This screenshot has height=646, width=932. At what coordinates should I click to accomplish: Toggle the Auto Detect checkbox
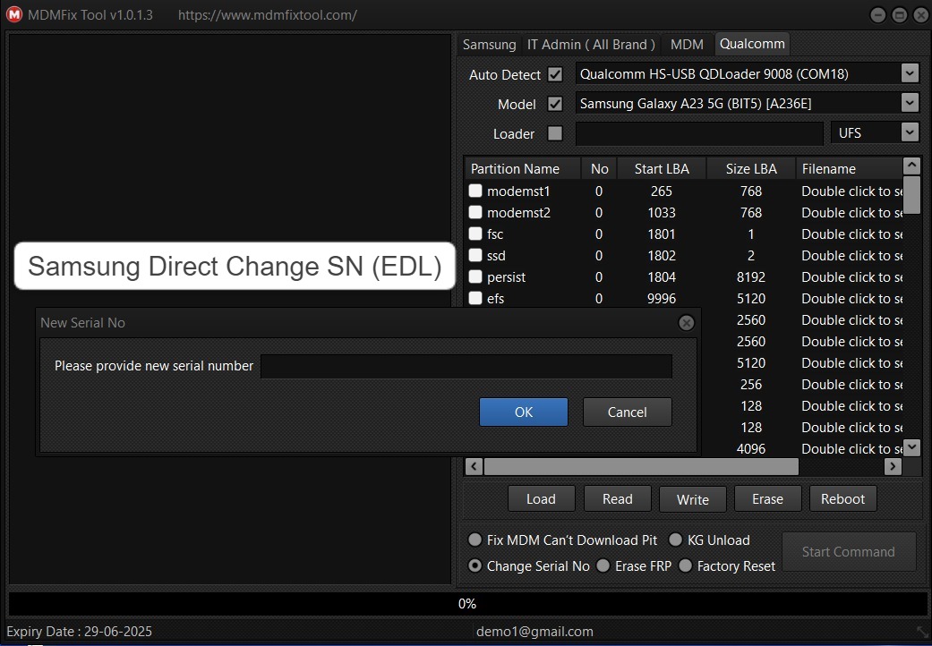[x=556, y=74]
